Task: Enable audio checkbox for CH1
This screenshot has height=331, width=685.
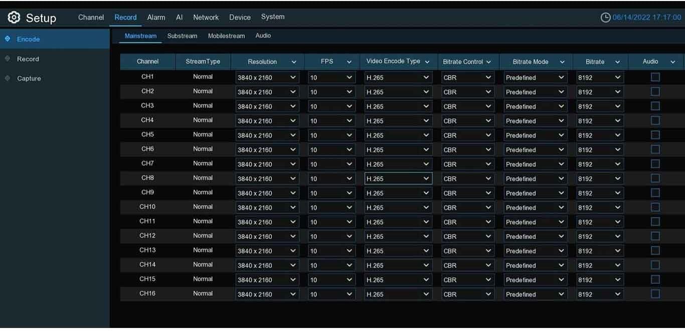Action: (655, 77)
